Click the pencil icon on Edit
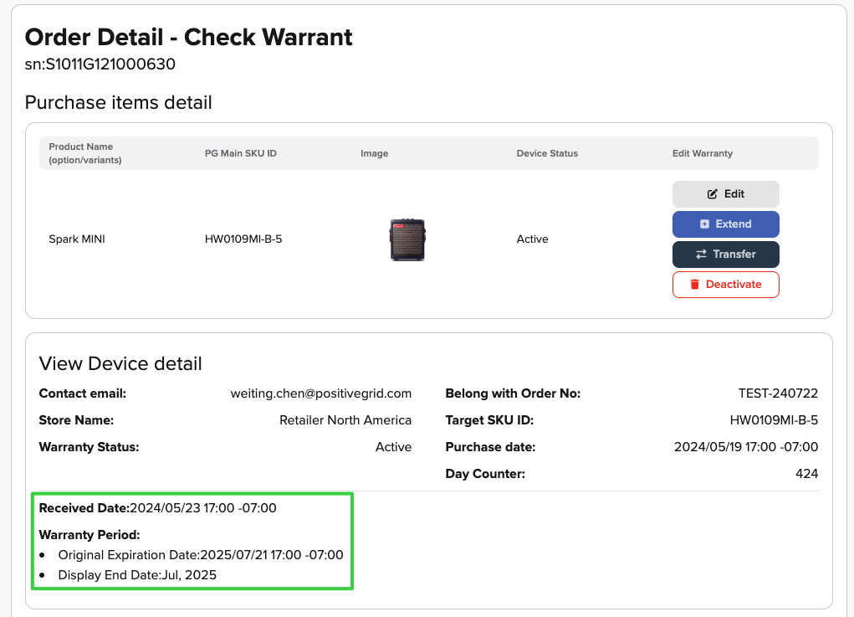The height and width of the screenshot is (617, 854). (712, 194)
